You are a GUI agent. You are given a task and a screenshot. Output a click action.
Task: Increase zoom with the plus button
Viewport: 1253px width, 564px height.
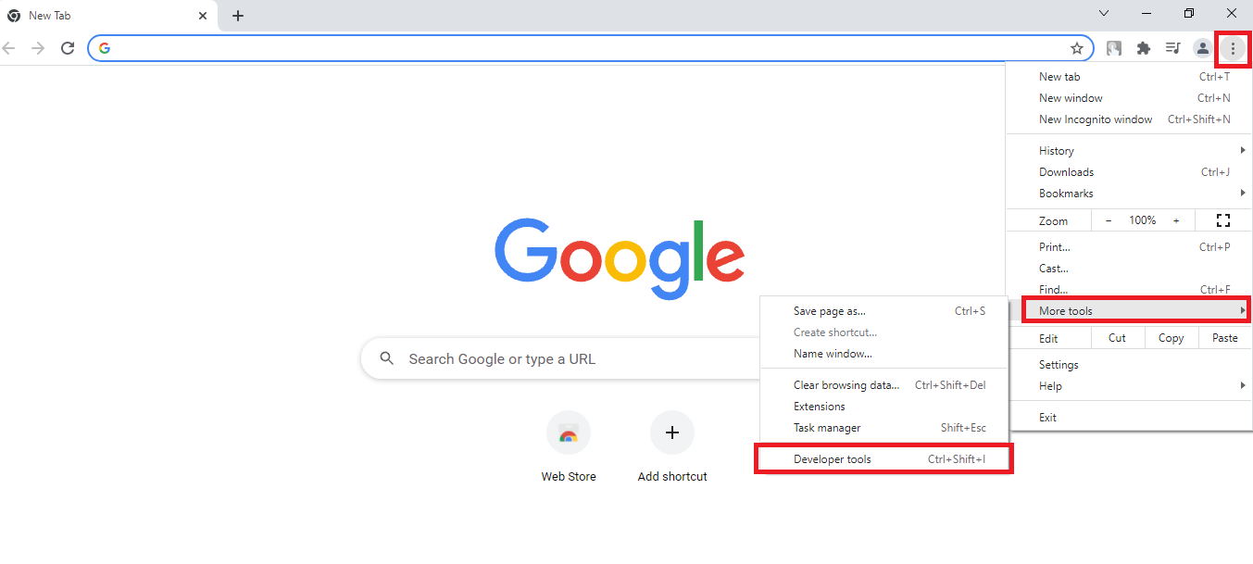pyautogui.click(x=1176, y=220)
